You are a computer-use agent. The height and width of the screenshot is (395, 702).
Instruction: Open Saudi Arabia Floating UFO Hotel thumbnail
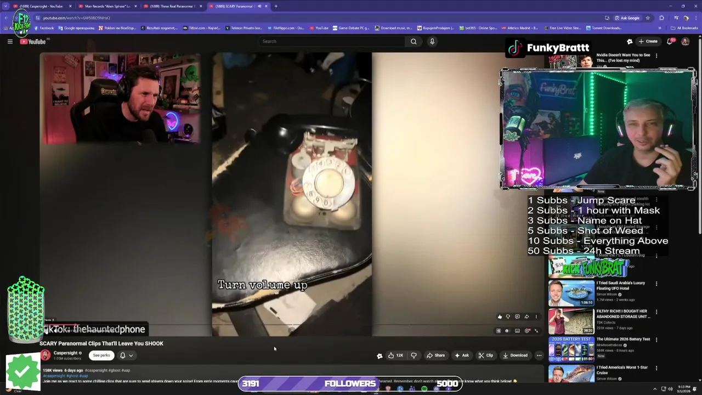(x=571, y=293)
